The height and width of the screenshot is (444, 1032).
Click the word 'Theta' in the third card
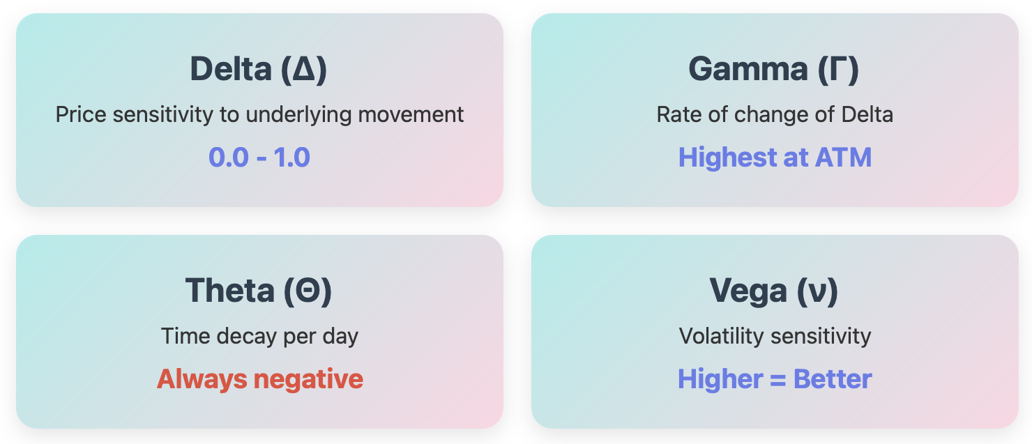tap(229, 291)
